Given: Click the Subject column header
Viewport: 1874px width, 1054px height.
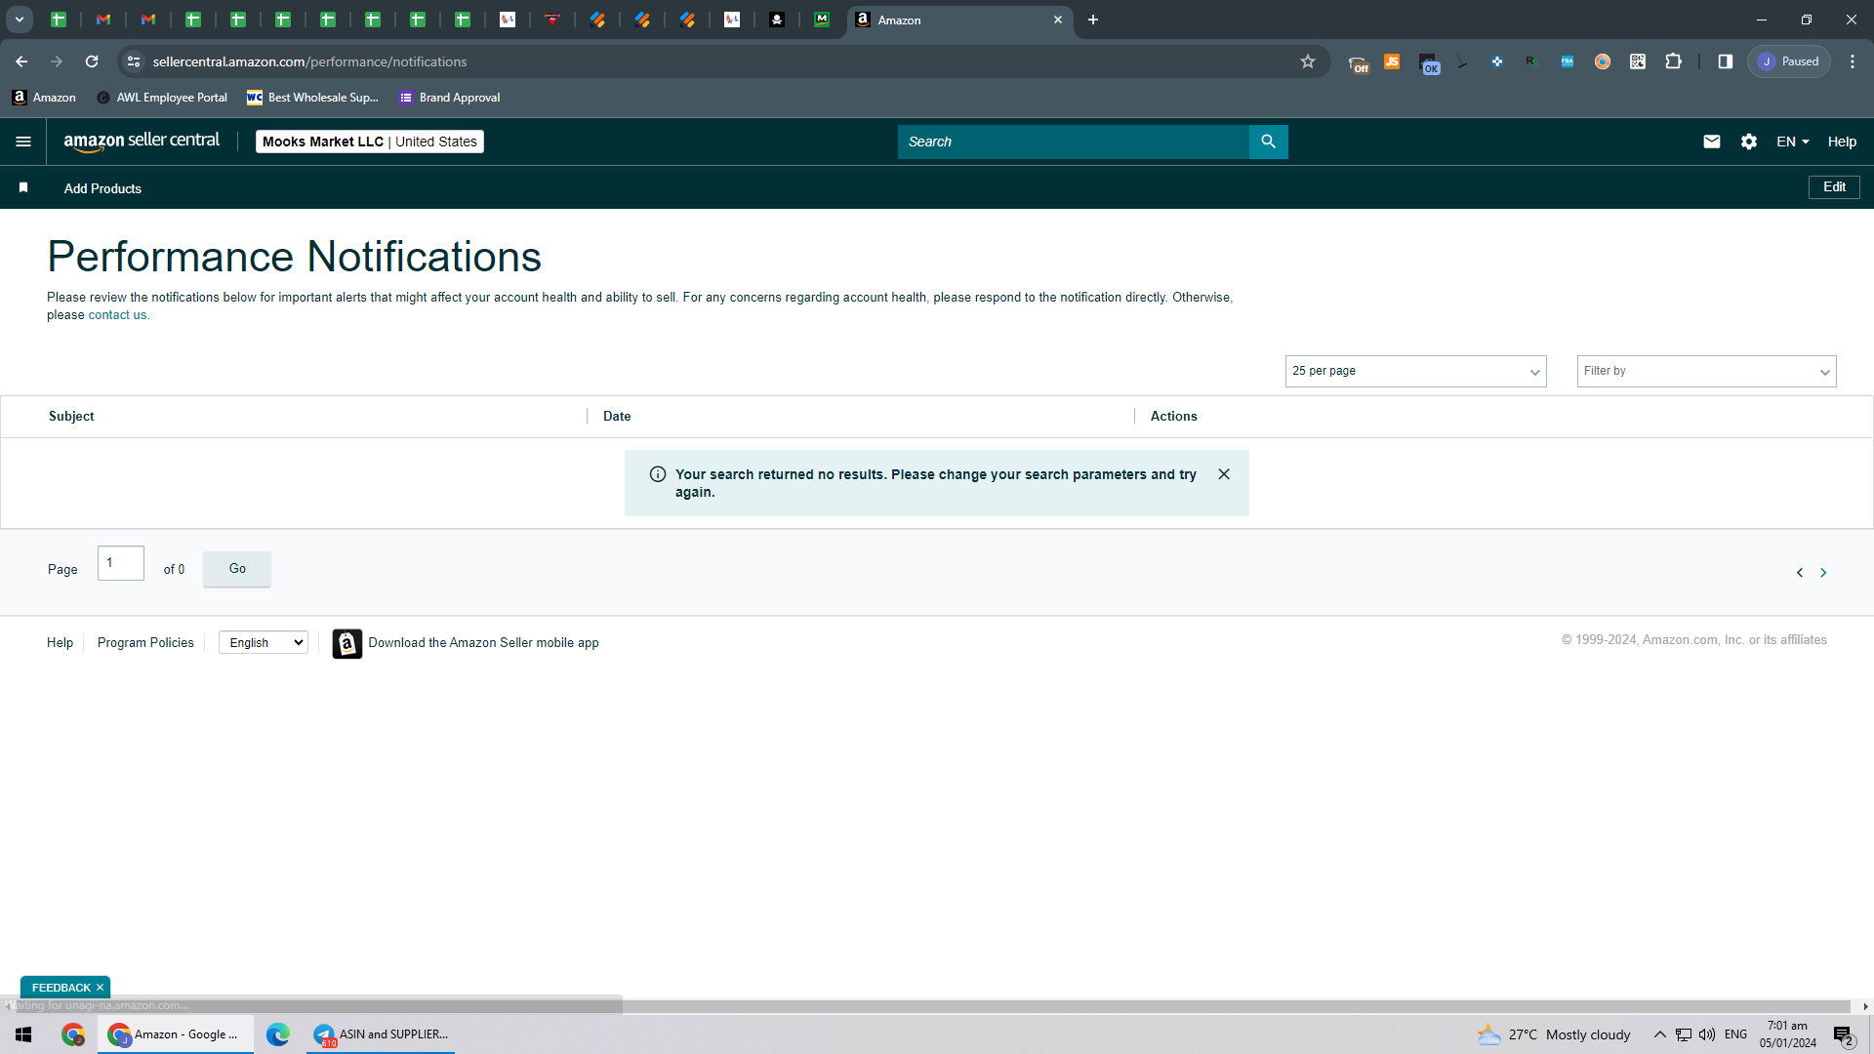Looking at the screenshot, I should pyautogui.click(x=71, y=416).
